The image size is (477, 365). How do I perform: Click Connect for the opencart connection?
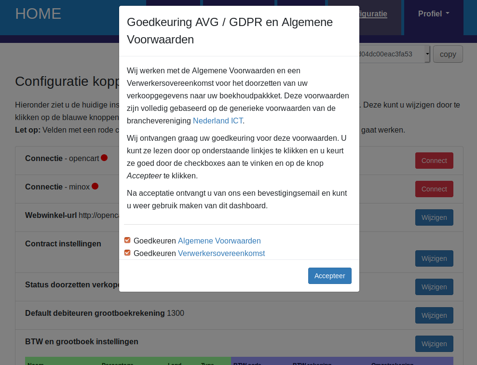pos(434,161)
